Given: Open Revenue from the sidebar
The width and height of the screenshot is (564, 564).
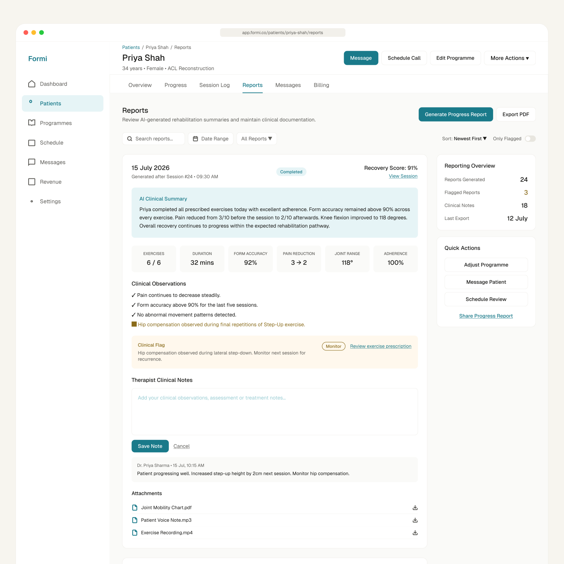Looking at the screenshot, I should (63, 182).
